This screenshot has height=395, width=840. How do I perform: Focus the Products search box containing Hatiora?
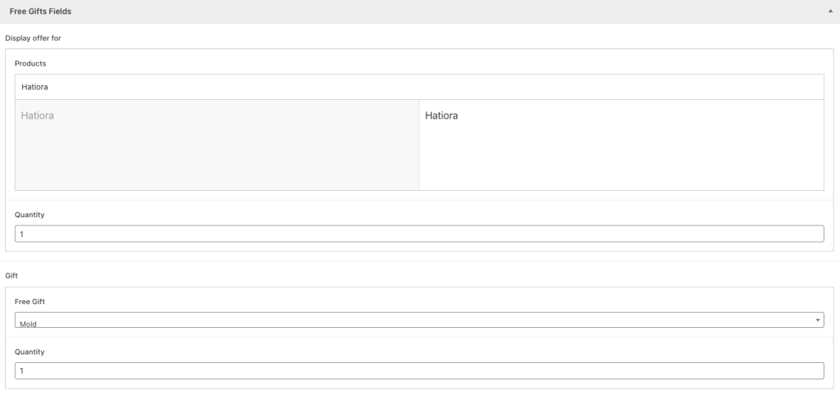pos(419,87)
